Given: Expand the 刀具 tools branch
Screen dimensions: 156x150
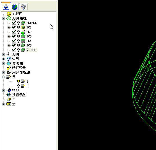Looking at the screenshot, I should point(3,54).
